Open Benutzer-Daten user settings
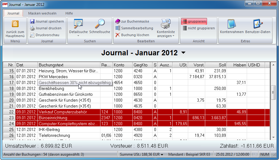Screen dimensions: 279x160 click(x=258, y=24)
